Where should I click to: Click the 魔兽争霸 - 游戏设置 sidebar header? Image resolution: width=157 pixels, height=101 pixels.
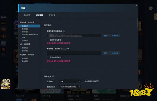click(27, 22)
